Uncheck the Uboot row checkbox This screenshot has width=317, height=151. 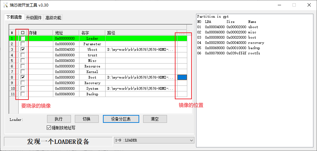click(23, 49)
